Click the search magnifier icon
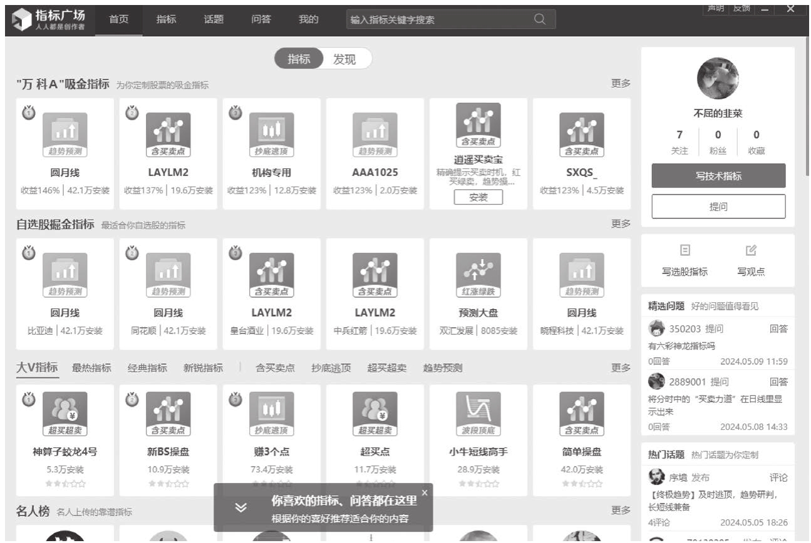This screenshot has width=811, height=543. (x=539, y=19)
